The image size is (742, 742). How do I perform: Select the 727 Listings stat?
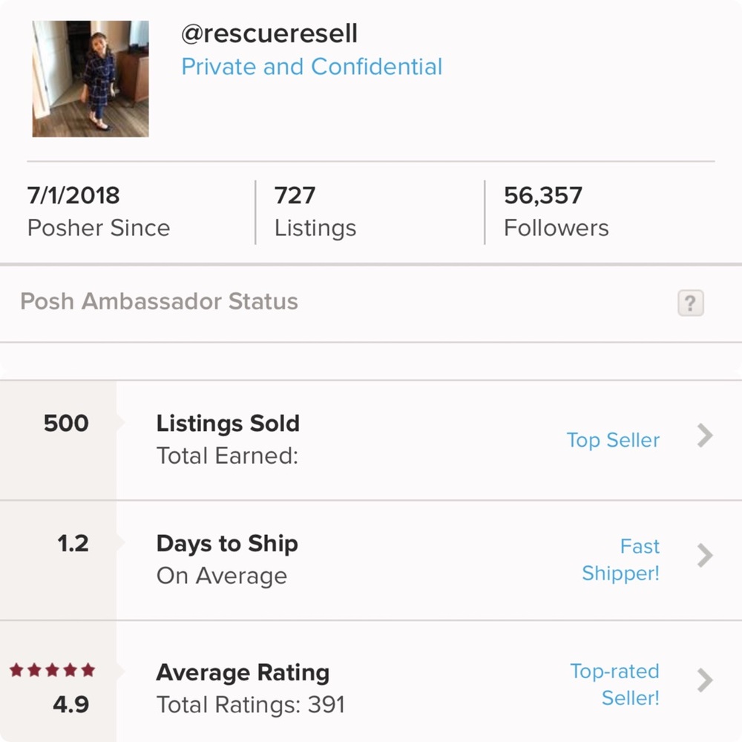[x=315, y=211]
